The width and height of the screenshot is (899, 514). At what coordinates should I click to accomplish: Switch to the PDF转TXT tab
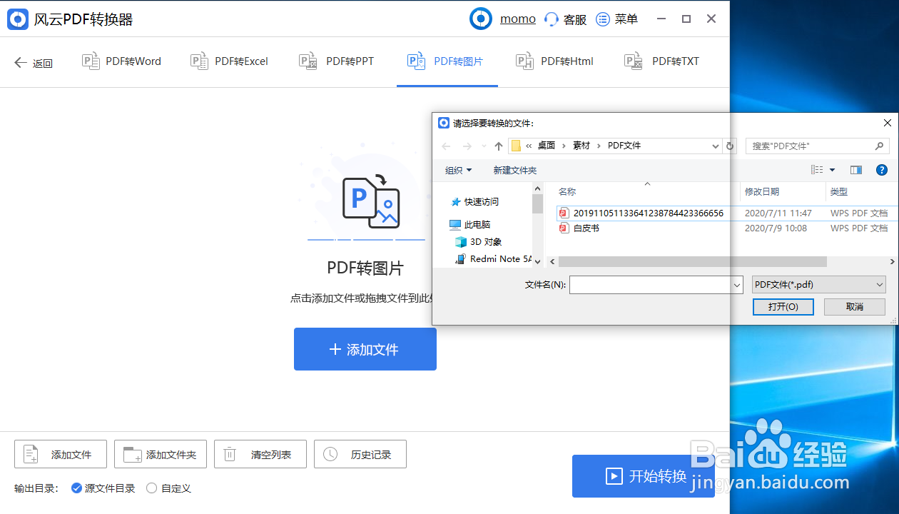(x=661, y=61)
